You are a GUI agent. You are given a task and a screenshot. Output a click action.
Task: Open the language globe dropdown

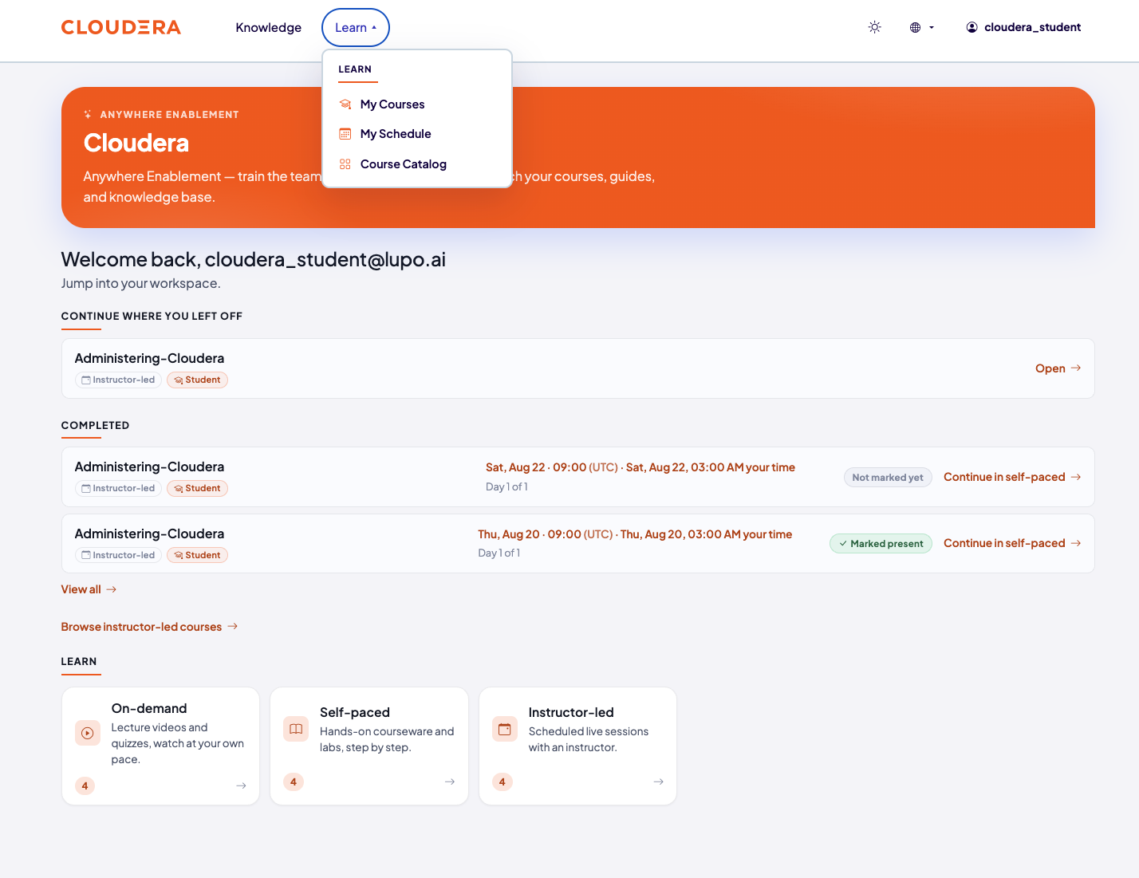coord(921,27)
